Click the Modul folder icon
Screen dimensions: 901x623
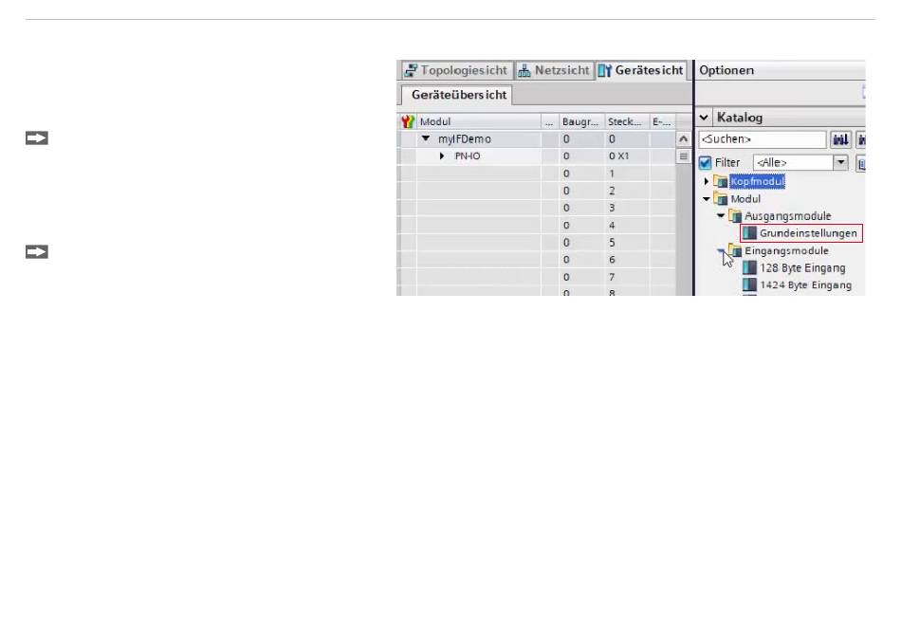(x=721, y=199)
